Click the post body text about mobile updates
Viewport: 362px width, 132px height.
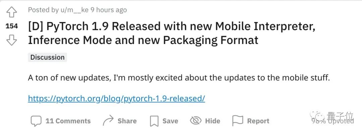point(179,78)
